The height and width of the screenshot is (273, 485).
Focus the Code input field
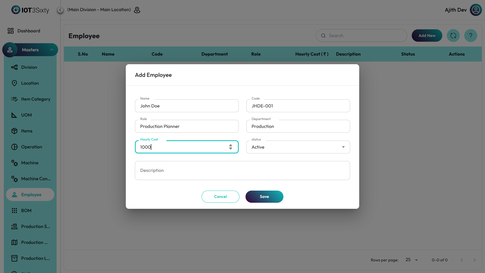(298, 106)
